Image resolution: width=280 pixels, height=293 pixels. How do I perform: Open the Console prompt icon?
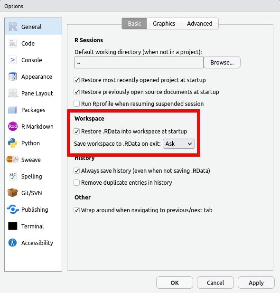(x=13, y=60)
